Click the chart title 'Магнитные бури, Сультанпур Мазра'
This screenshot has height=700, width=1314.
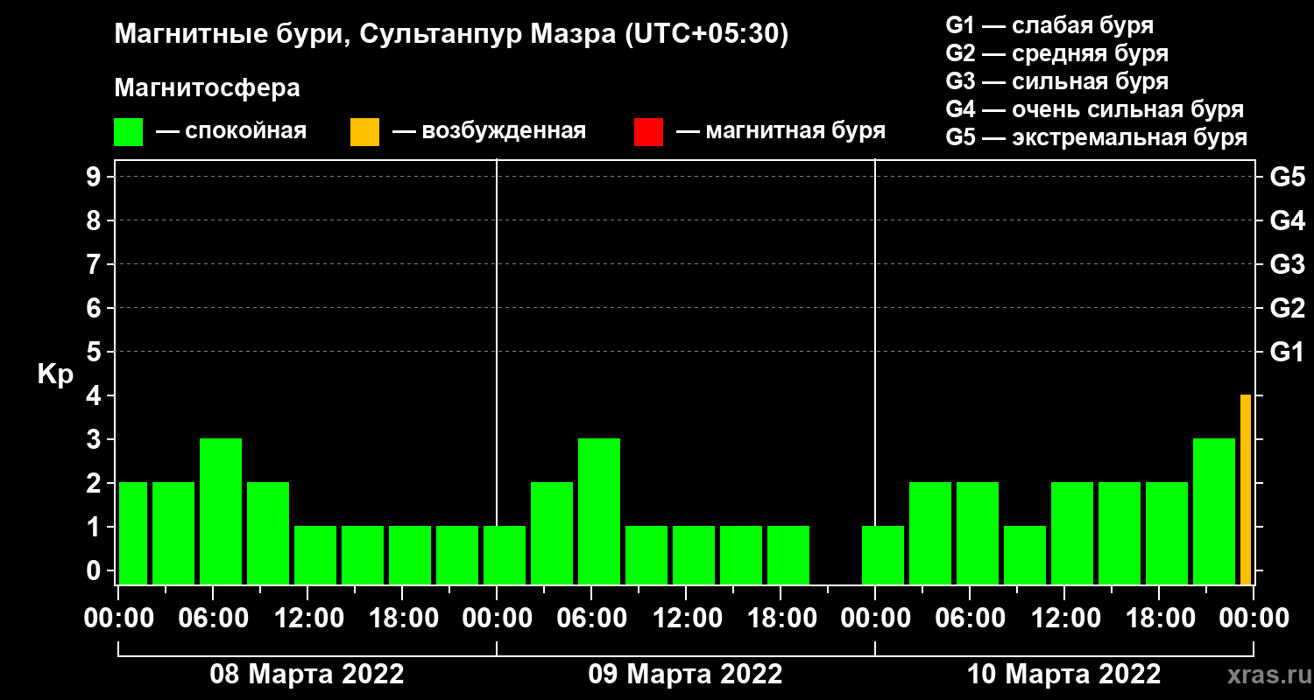click(365, 35)
